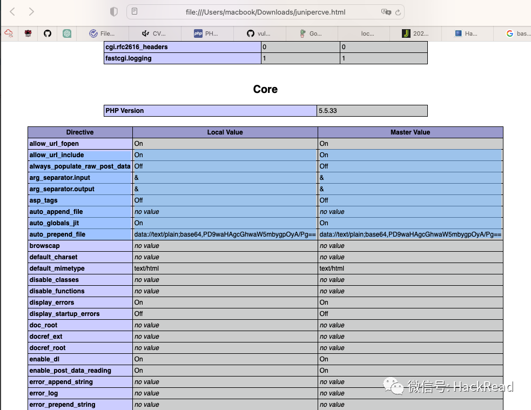Select the auto_prepend_file directive
The width and height of the screenshot is (531, 410).
tap(57, 234)
